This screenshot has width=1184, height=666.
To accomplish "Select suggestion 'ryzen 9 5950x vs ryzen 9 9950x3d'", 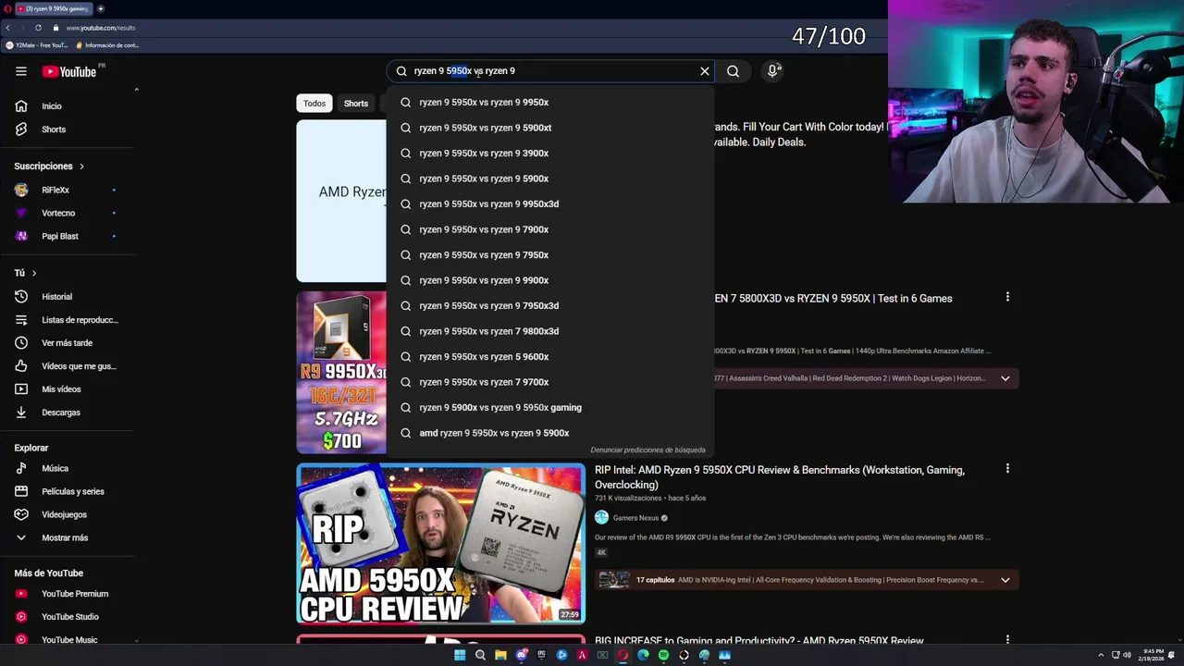I will [550, 204].
